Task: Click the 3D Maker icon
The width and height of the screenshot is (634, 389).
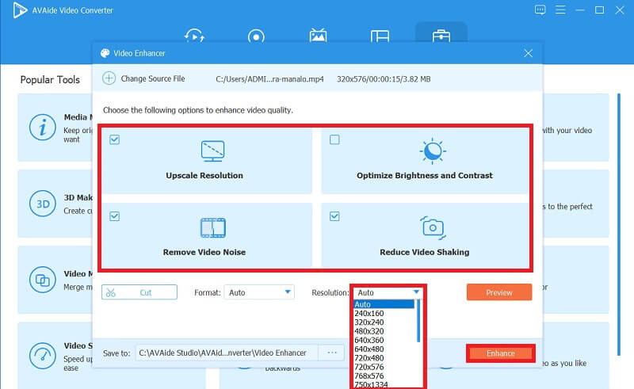Action: pos(43,204)
